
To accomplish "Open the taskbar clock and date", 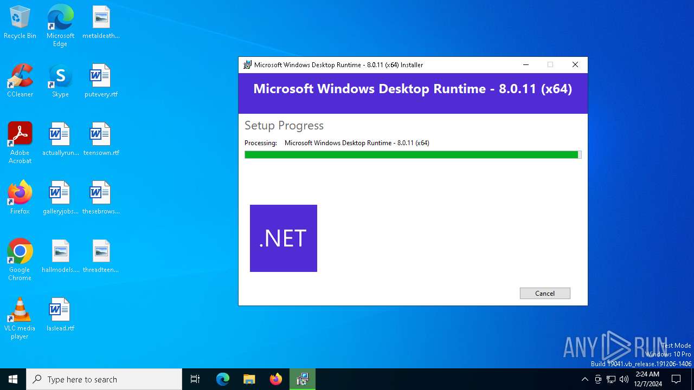I will 647,379.
